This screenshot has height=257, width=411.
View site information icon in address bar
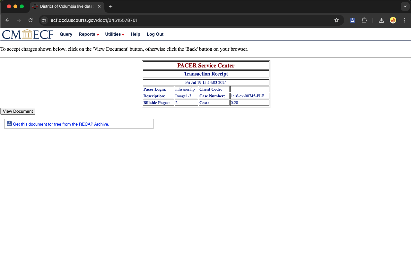(44, 20)
